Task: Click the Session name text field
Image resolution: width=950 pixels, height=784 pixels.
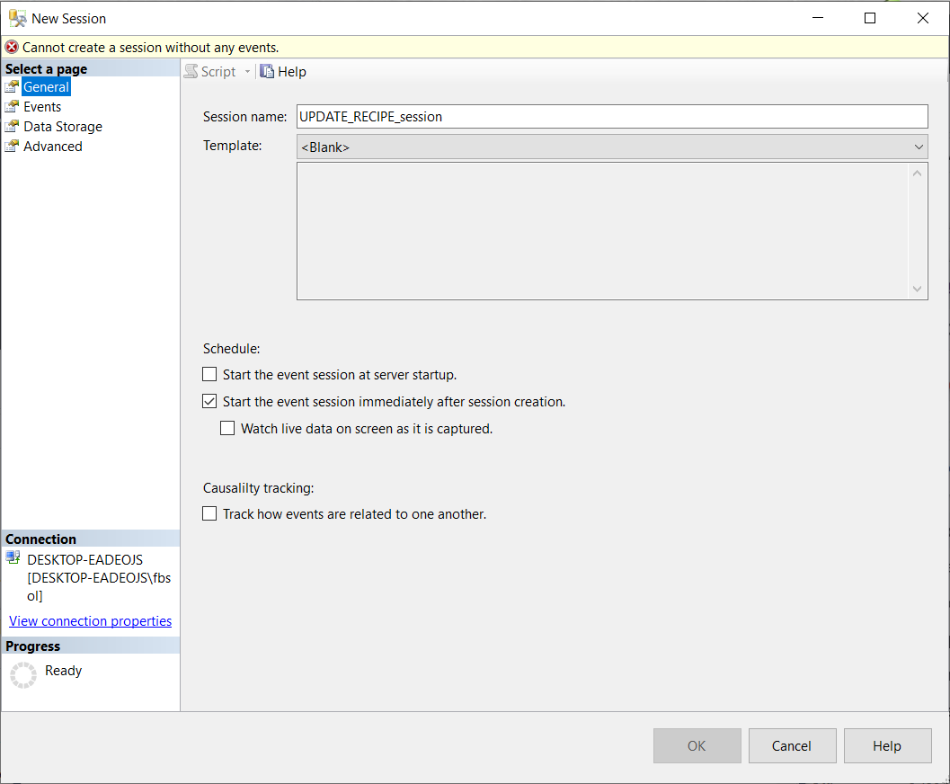Action: click(x=611, y=117)
